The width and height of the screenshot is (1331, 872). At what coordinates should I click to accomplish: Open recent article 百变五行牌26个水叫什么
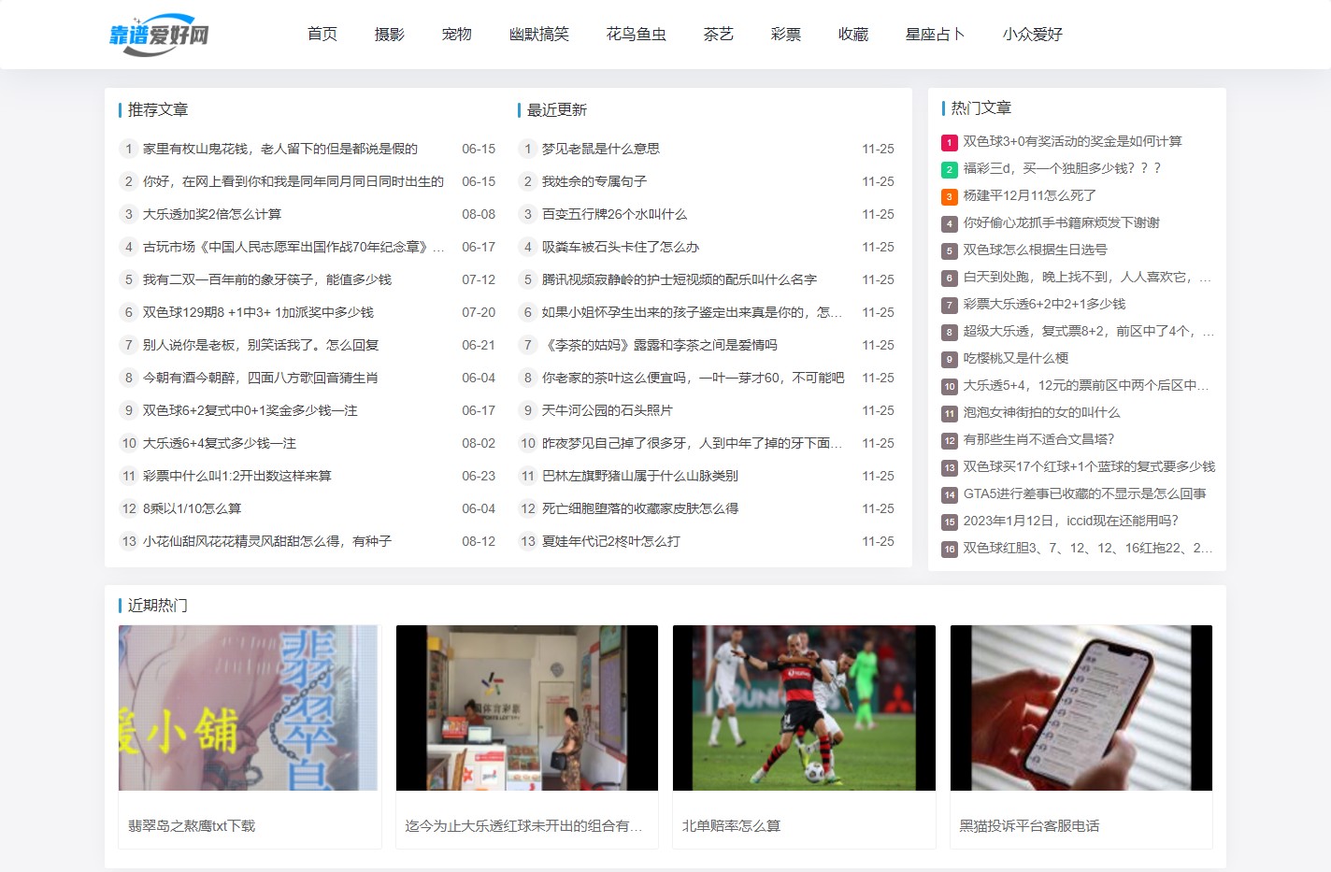[x=614, y=214]
